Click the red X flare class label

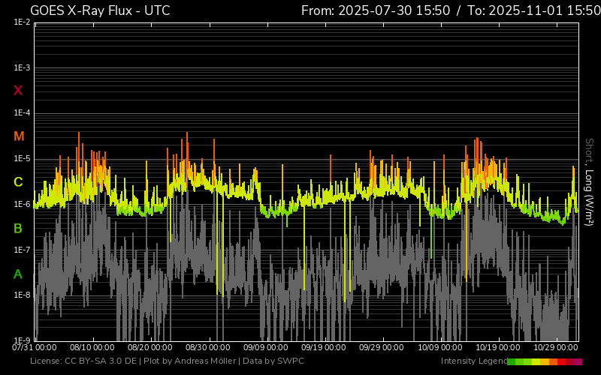coord(18,91)
